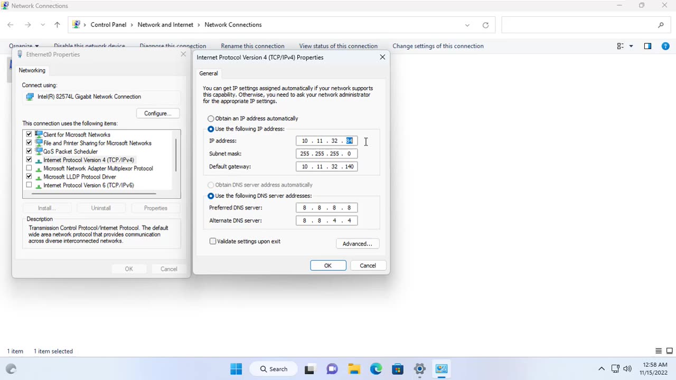Uncheck QoS Packet Scheduler
Viewport: 676px width, 380px height.
point(29,151)
